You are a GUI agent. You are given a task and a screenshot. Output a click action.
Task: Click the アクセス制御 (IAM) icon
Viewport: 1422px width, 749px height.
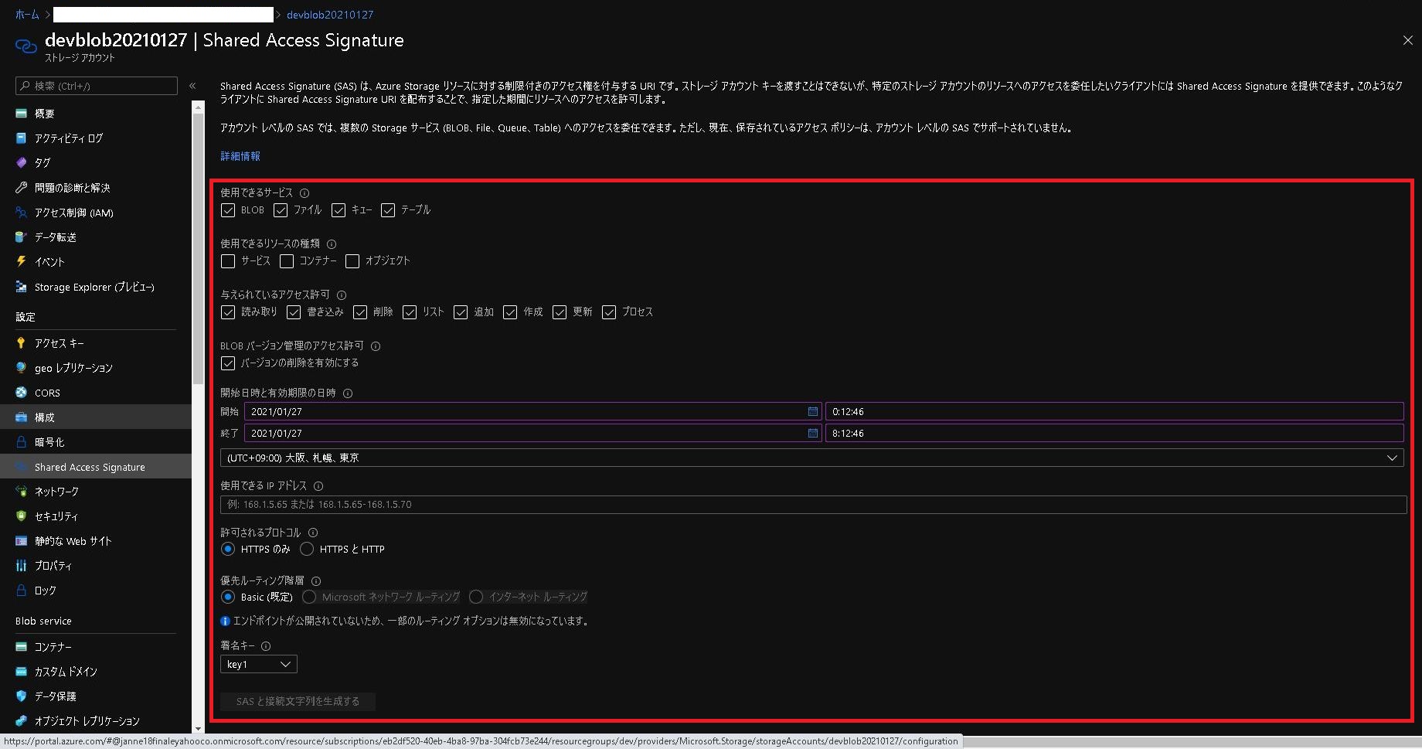tap(22, 213)
